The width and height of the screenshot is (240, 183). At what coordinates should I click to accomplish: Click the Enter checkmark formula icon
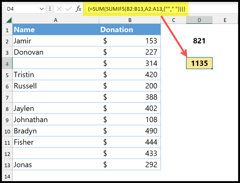(68, 9)
